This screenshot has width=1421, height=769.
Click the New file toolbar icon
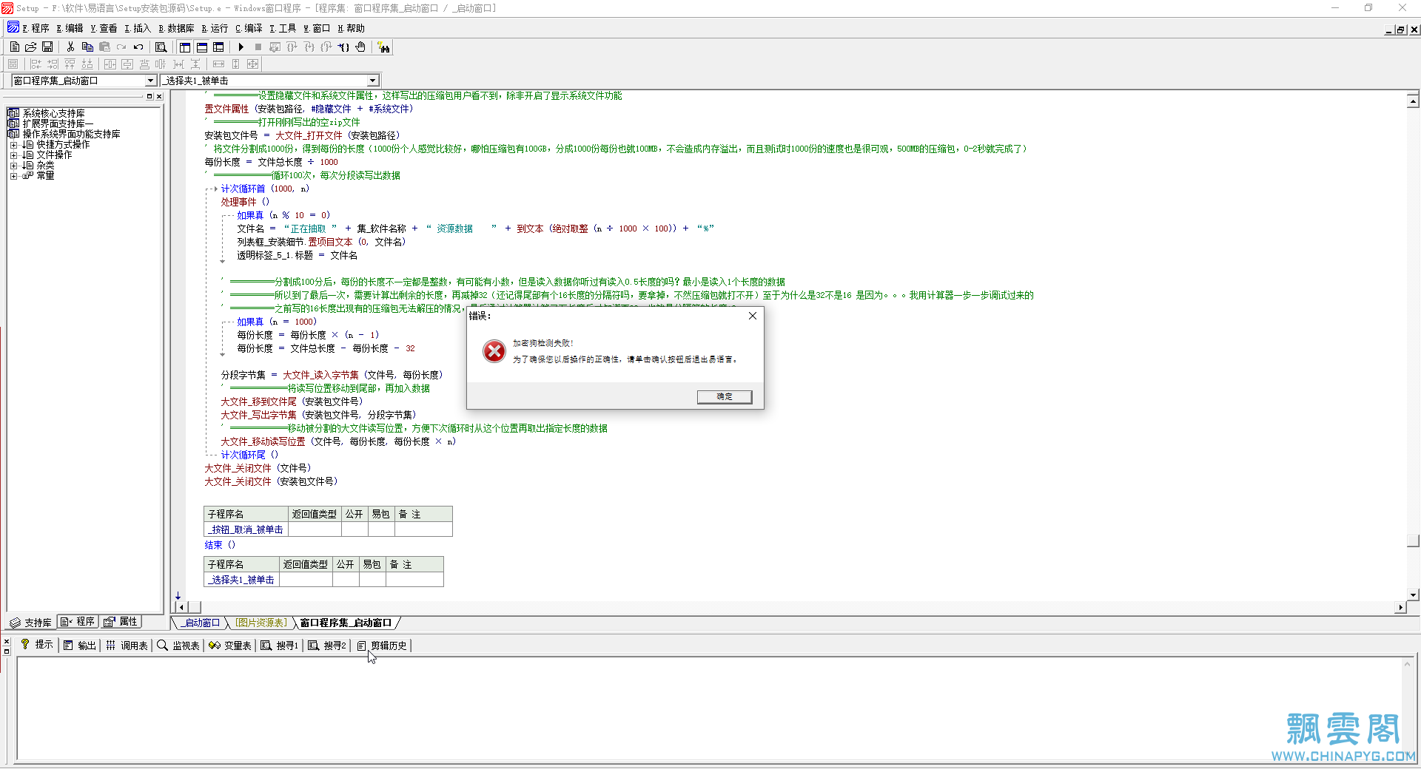click(x=14, y=47)
